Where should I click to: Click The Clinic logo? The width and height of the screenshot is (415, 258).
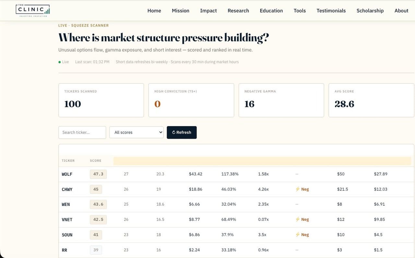(x=33, y=10)
